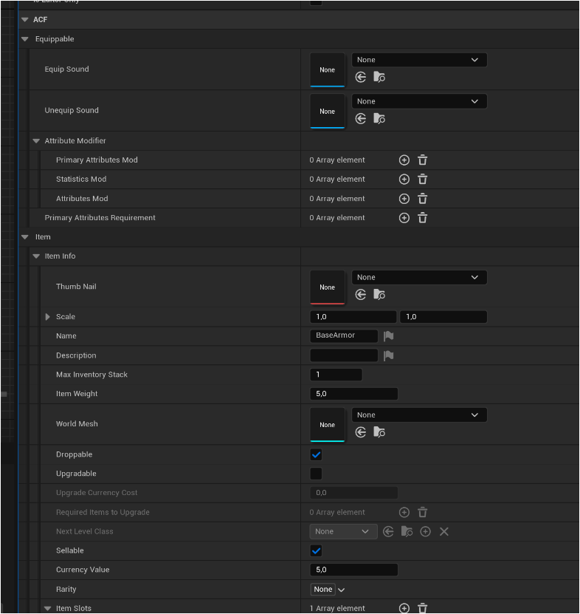Expand the Scale property
This screenshot has height=614, width=580.
[48, 317]
